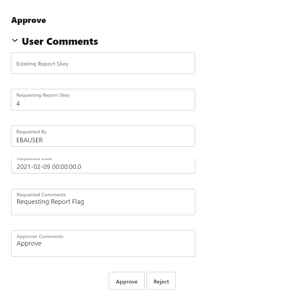Click the User Comments section header
The height and width of the screenshot is (290, 286).
60,41
